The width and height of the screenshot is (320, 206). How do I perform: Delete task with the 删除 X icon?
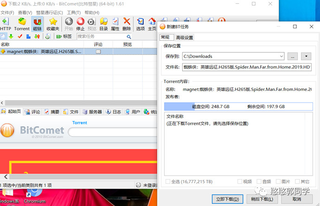pyautogui.click(x=127, y=24)
